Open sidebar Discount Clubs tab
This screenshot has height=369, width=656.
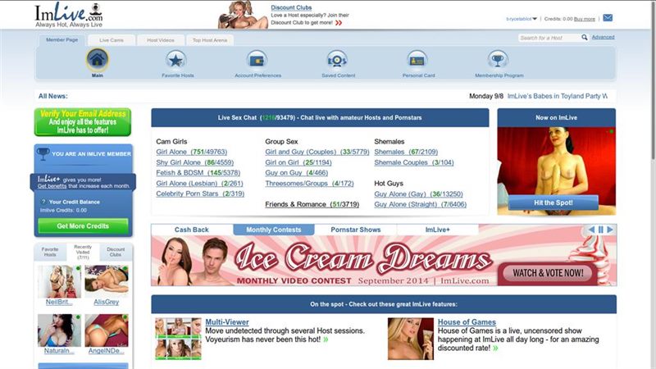[x=116, y=252]
